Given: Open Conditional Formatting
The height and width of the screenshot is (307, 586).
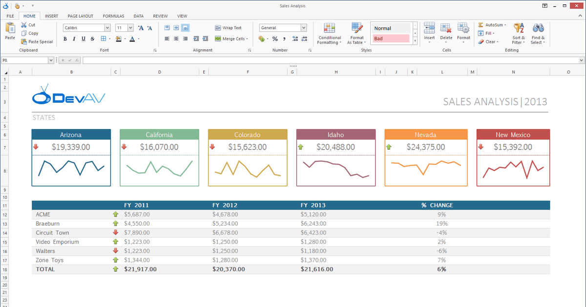Looking at the screenshot, I should (329, 28).
